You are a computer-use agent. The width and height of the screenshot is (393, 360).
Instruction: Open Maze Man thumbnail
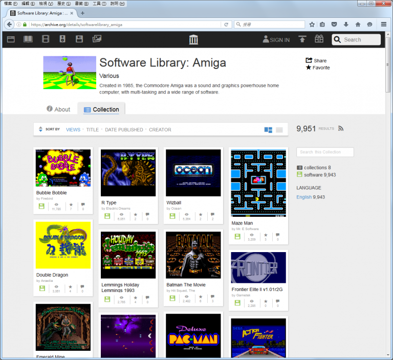tap(258, 183)
